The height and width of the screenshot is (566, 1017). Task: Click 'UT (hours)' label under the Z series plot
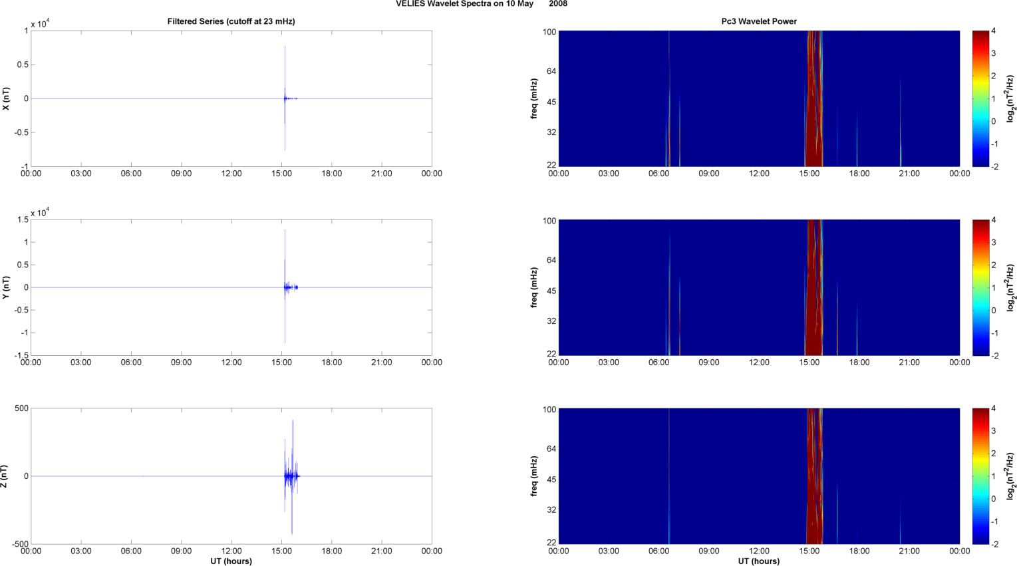(231, 561)
